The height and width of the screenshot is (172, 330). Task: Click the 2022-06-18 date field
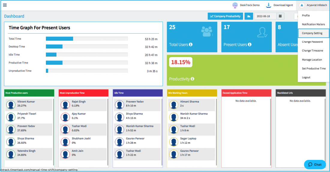point(265,16)
